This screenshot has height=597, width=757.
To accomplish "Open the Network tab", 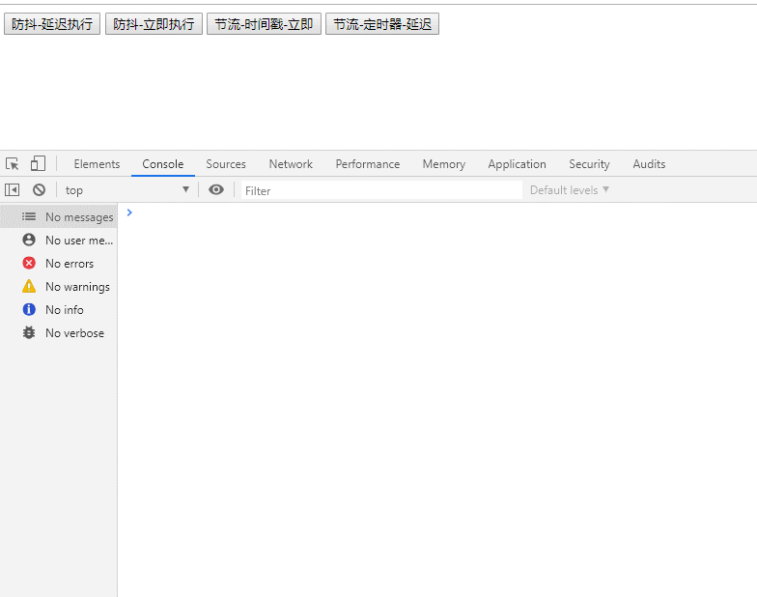I will [x=291, y=164].
